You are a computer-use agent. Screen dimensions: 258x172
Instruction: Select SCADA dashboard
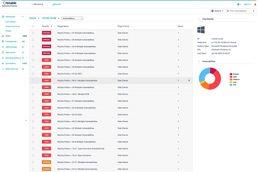(8, 31)
